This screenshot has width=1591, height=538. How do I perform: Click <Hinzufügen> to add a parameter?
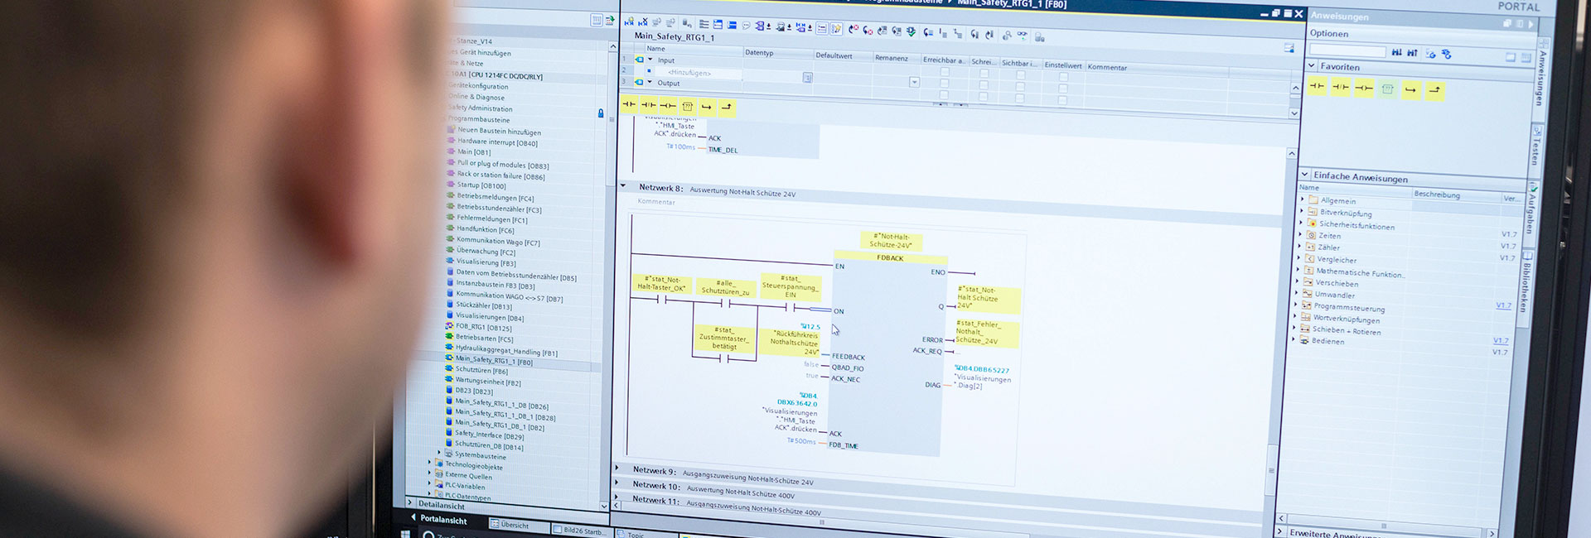coord(689,73)
